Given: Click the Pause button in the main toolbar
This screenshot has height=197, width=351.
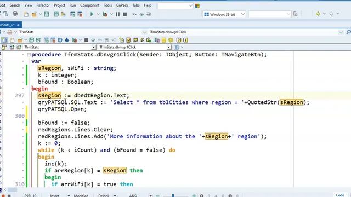Looking at the screenshot, I should [117, 14].
